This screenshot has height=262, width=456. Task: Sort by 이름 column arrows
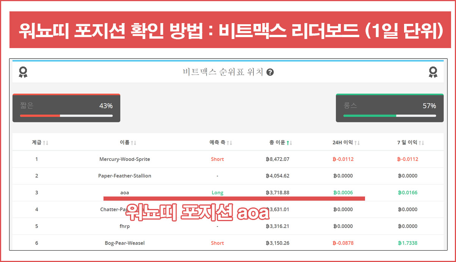tap(133, 143)
